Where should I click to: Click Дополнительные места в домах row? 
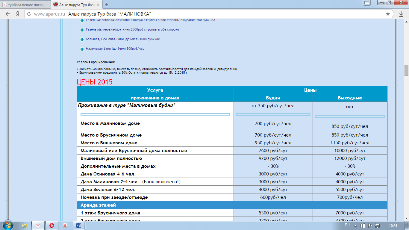tap(155, 166)
